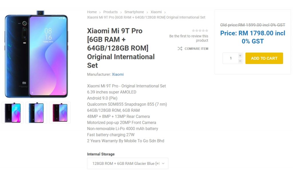The width and height of the screenshot is (293, 174).
Task: Decrease quantity with the minus stepper
Action: (240, 61)
